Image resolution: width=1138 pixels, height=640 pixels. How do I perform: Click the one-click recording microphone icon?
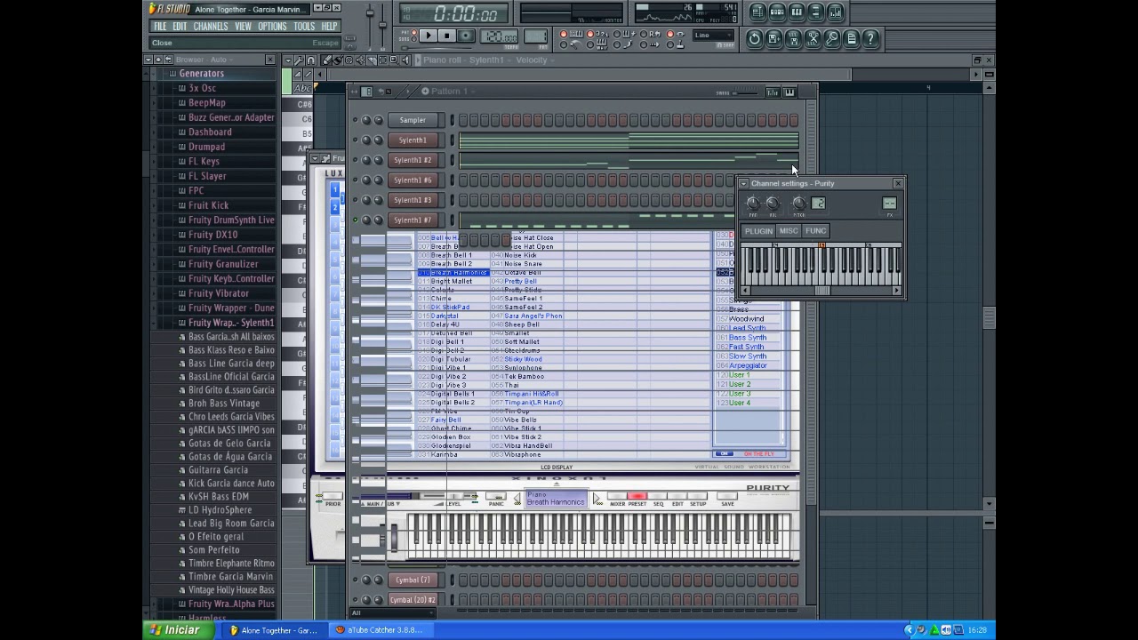(832, 38)
